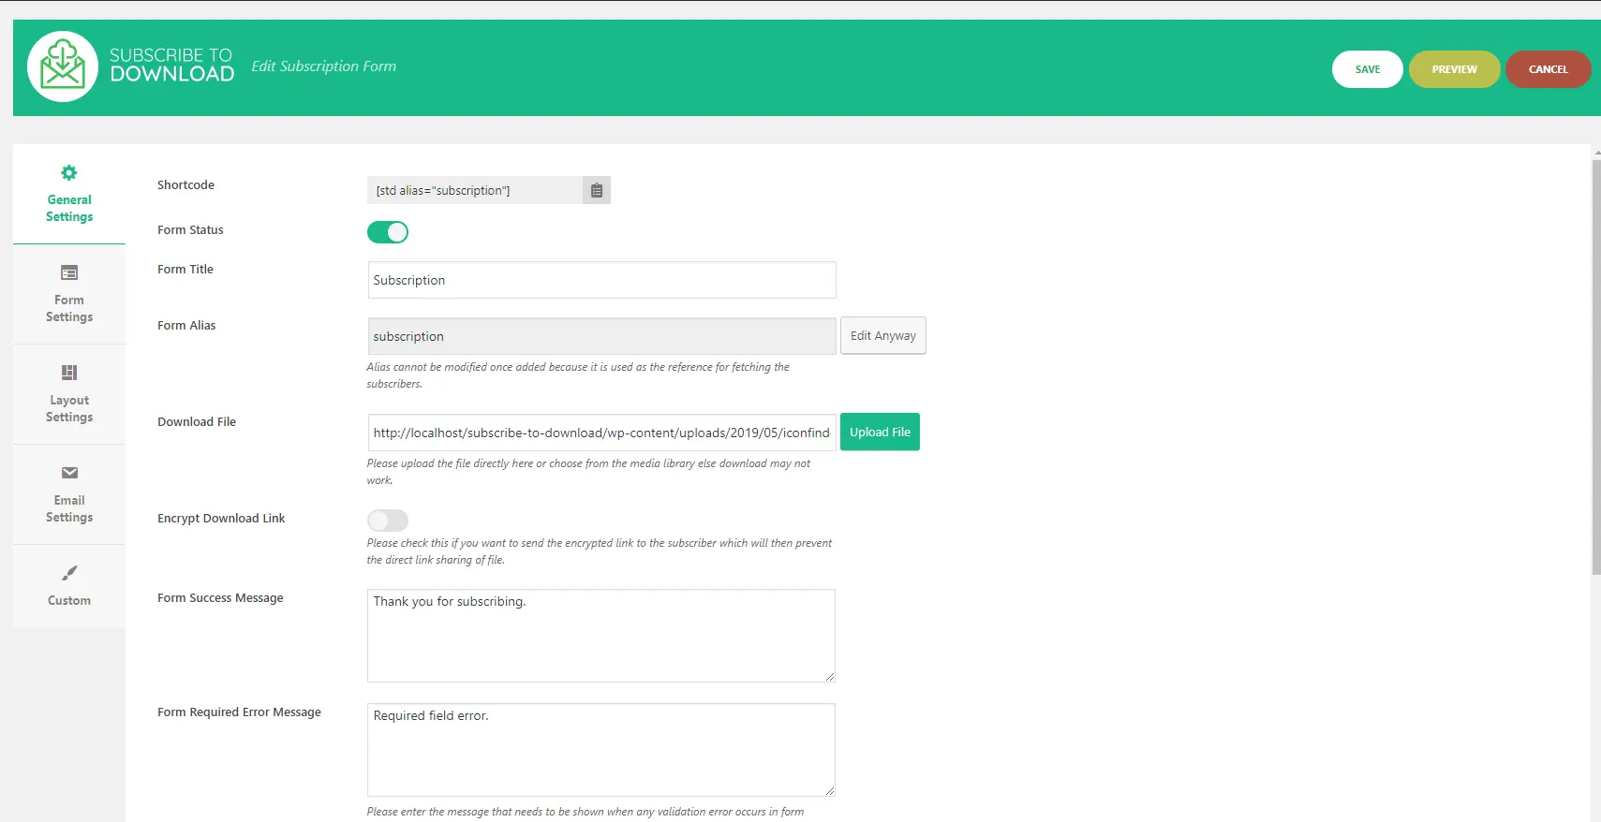Click the validation error message help note
Viewport: 1601px width, 822px height.
pyautogui.click(x=586, y=812)
